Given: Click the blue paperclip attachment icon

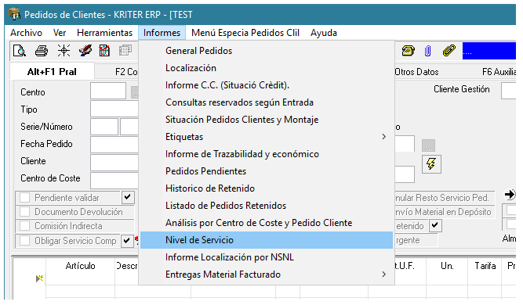Looking at the screenshot, I should [x=427, y=51].
